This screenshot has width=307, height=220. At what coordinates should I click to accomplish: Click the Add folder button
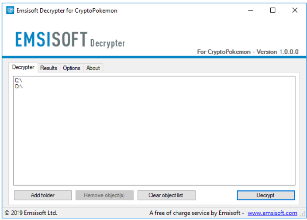pos(43,195)
